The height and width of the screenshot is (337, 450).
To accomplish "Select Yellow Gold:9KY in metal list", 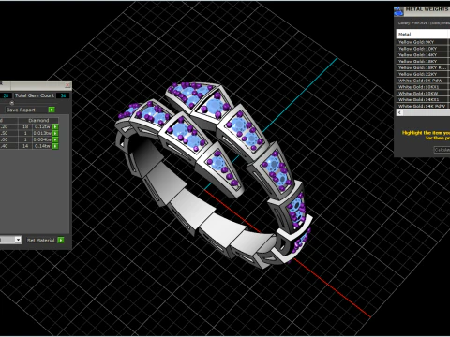I will [x=423, y=42].
